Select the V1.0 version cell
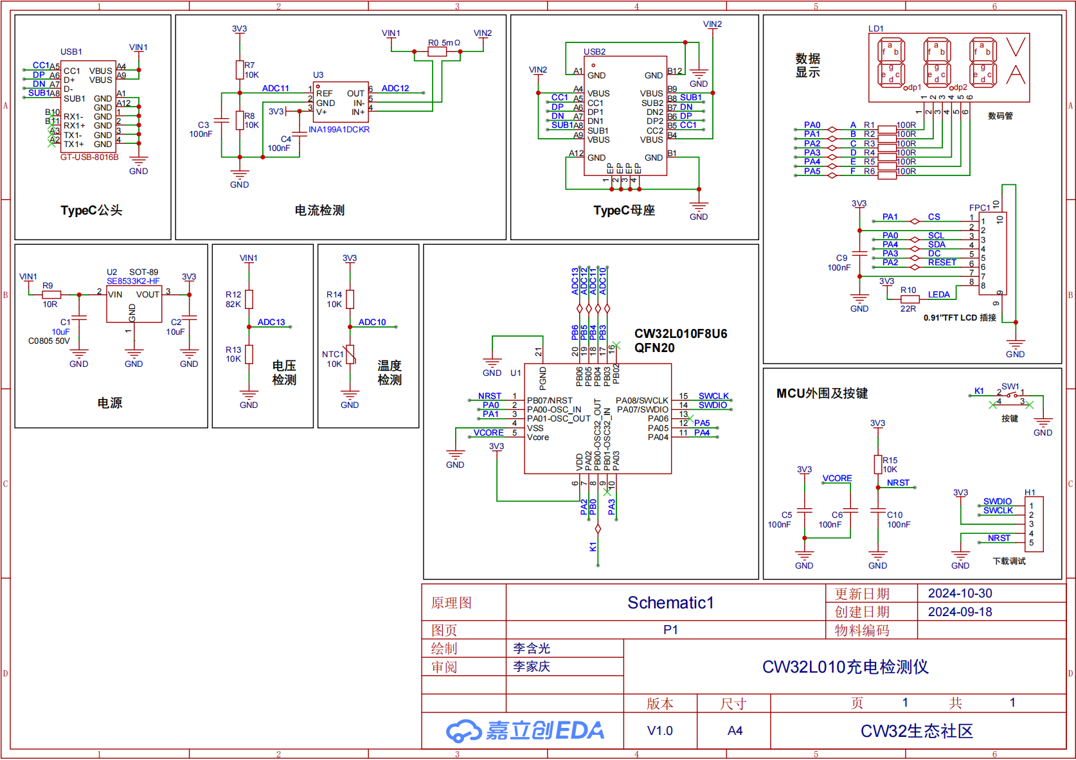This screenshot has width=1076, height=760. coord(659,731)
